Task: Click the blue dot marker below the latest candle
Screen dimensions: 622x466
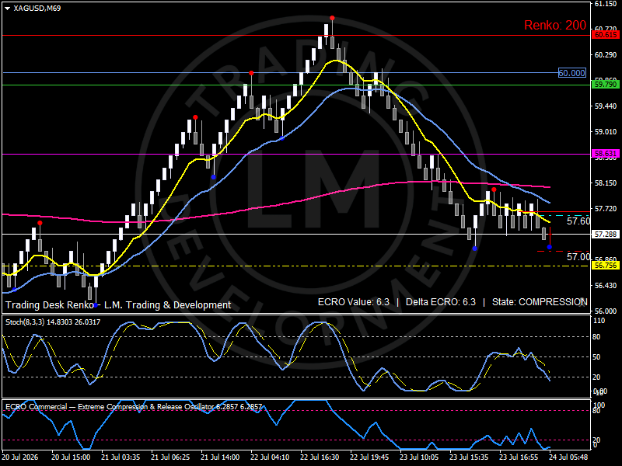Action: coord(550,247)
